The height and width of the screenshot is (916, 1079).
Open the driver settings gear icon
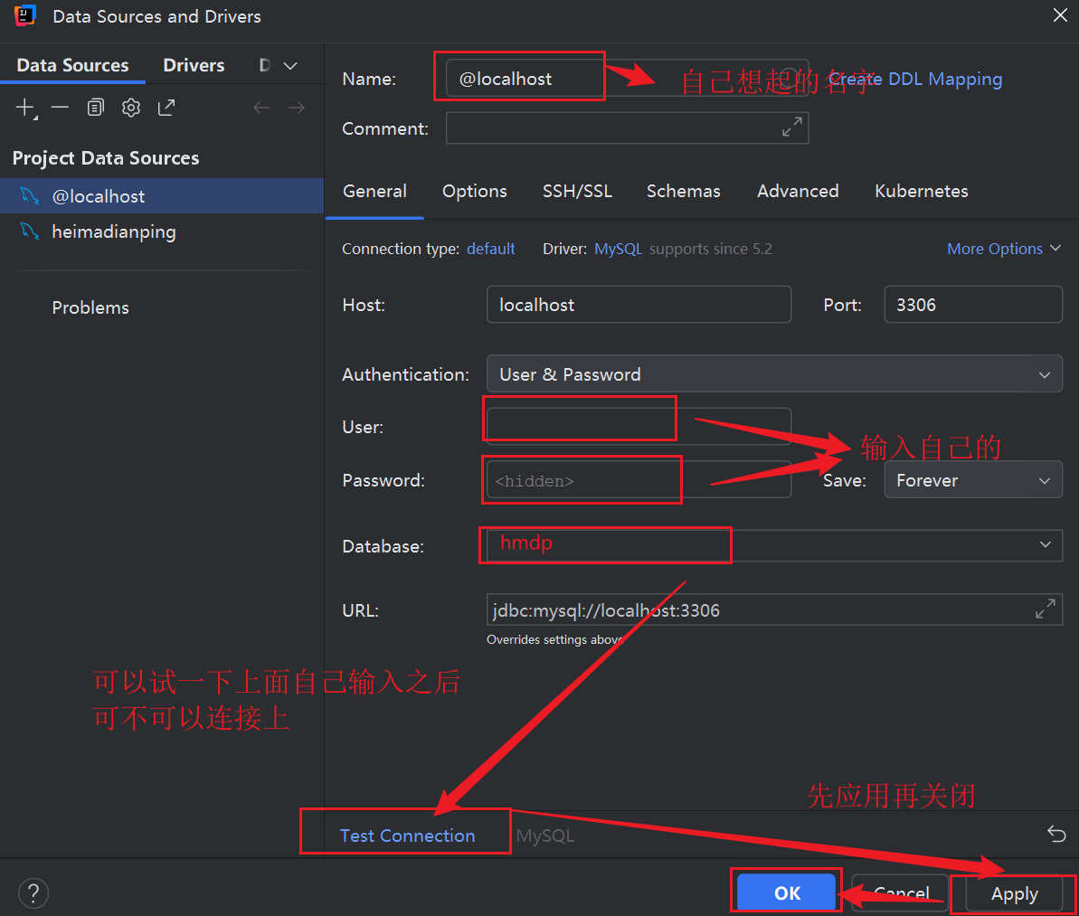[x=131, y=108]
